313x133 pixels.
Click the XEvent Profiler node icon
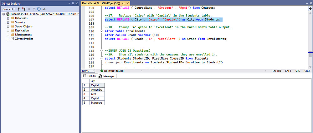pyautogui.click(x=12, y=39)
